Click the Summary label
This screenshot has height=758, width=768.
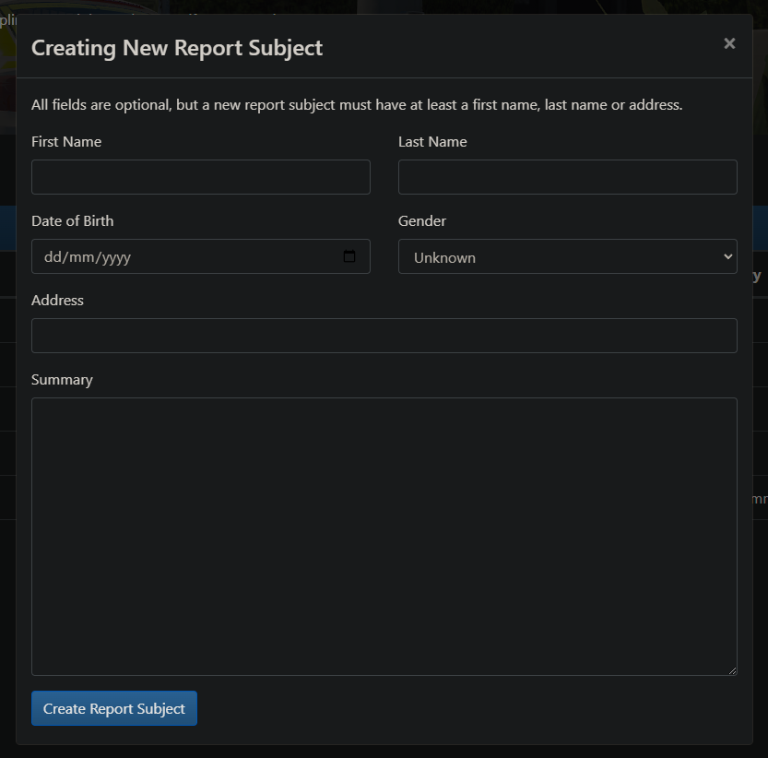tap(62, 380)
